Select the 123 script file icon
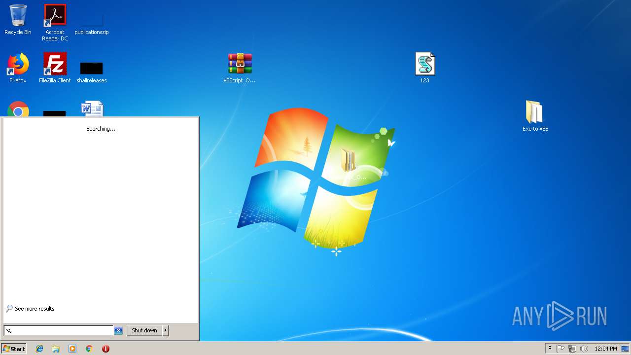 425,68
